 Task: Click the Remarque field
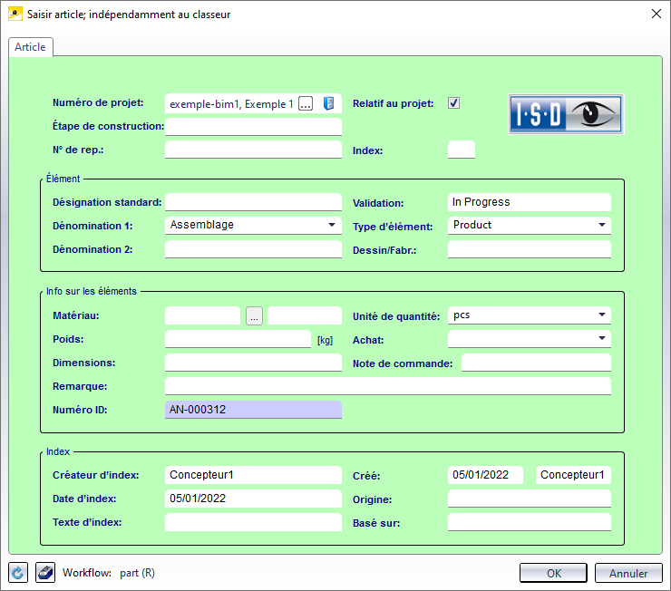pos(388,386)
